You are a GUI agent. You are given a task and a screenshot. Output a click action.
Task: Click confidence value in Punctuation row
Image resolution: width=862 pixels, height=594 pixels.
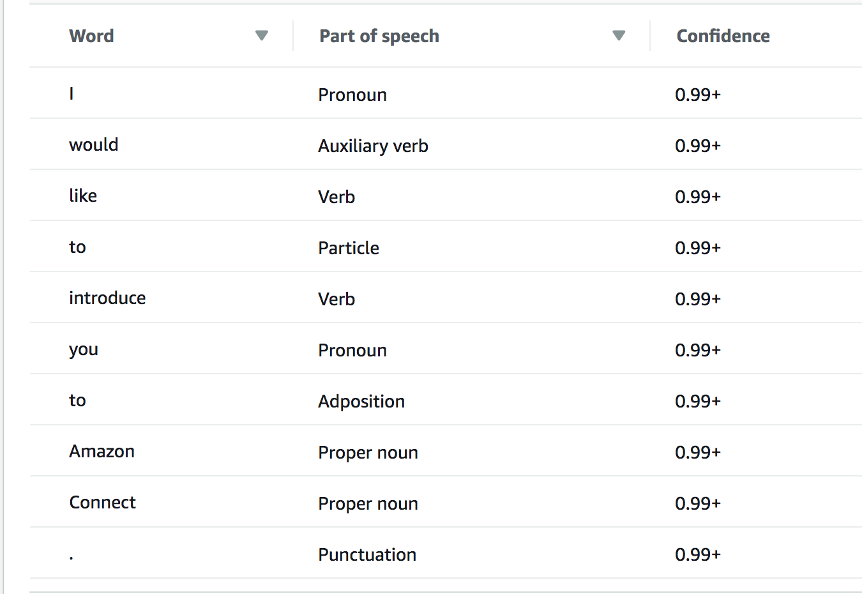click(x=698, y=554)
